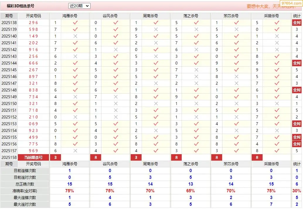Click 鸿雁杀号 checkmark in row 2025138
The height and width of the screenshot is (209, 303).
point(75,23)
